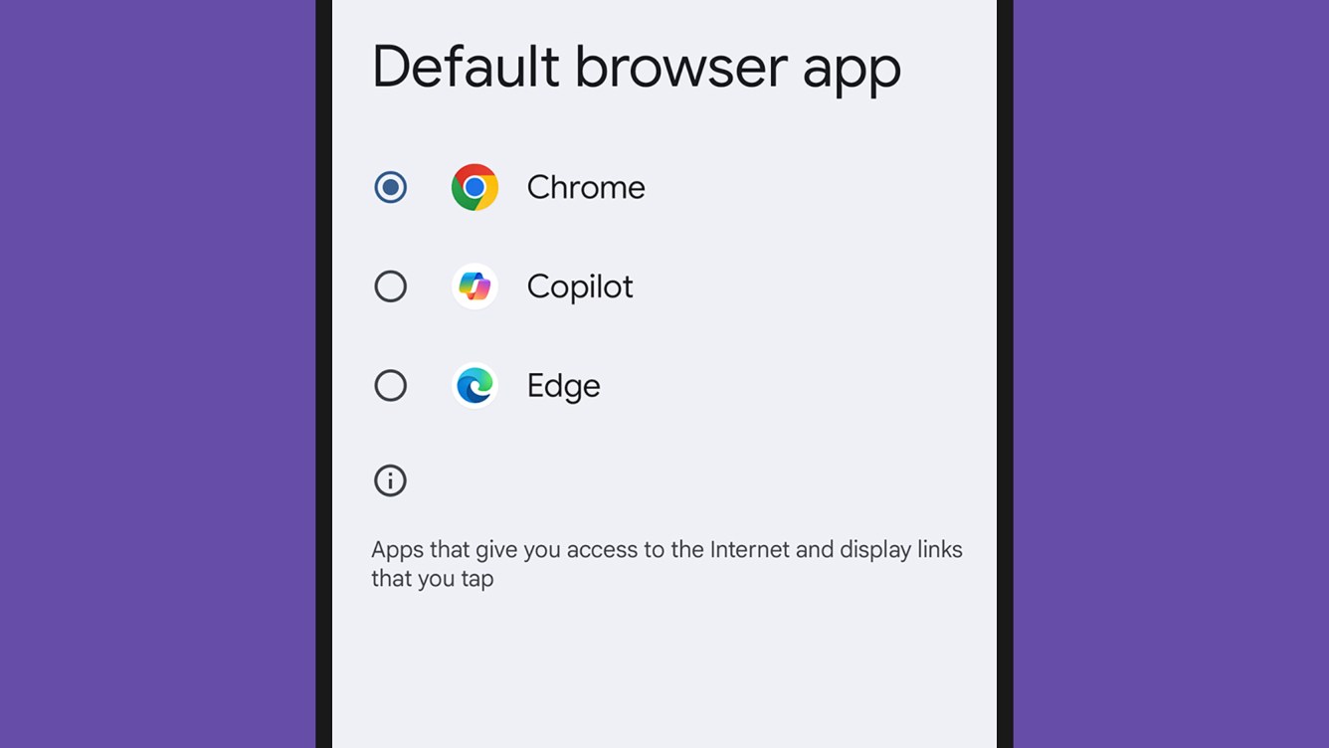Click the circled 'i' information symbol
This screenshot has height=748, width=1329.
coord(390,480)
